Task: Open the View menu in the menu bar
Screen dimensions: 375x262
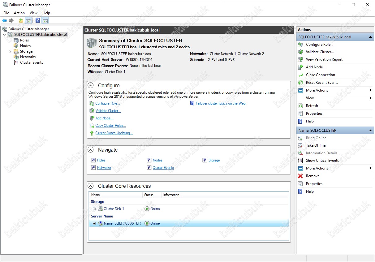Action: click(x=33, y=13)
